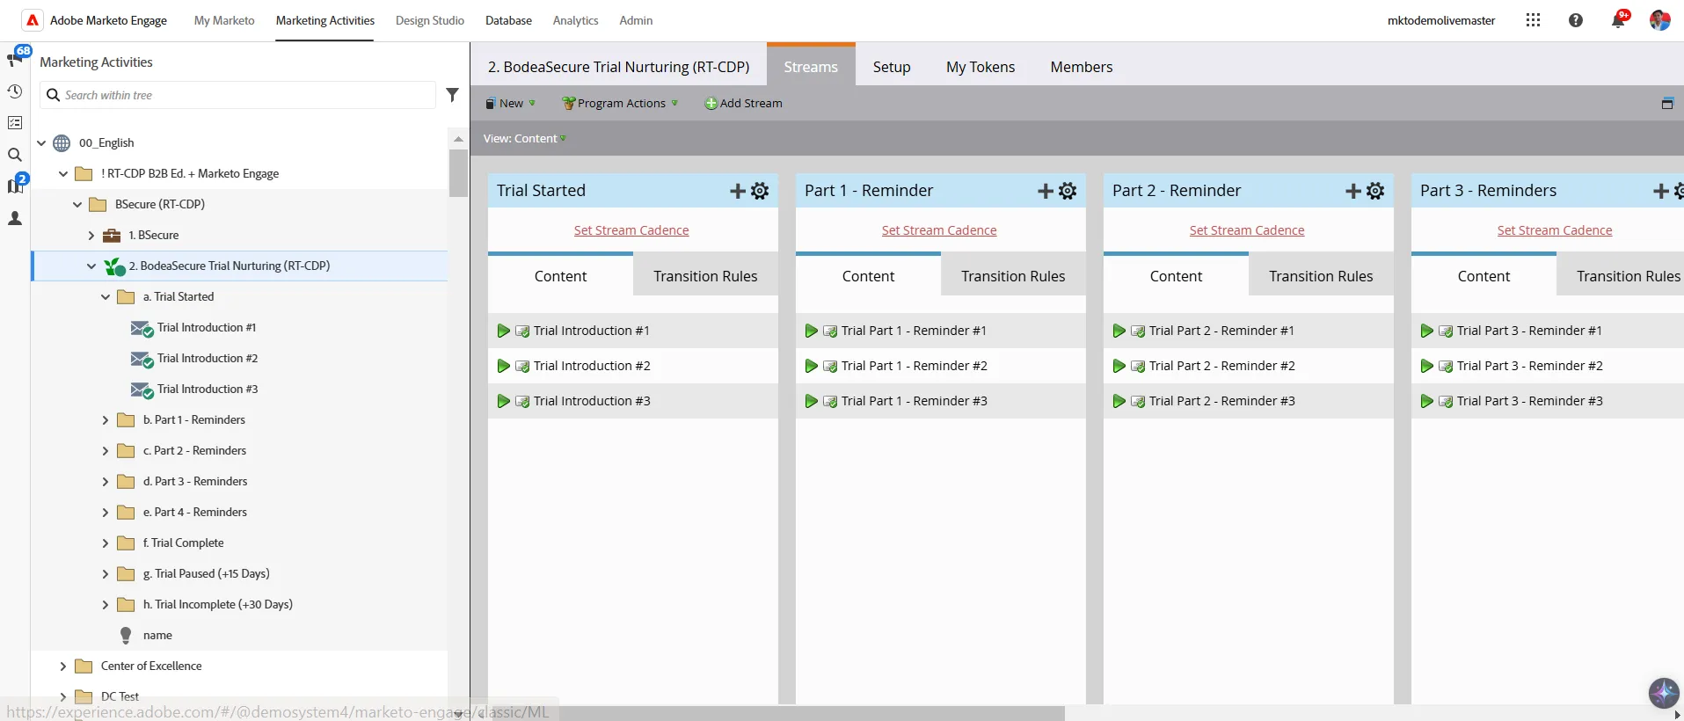The height and width of the screenshot is (721, 1684).
Task: Open the AI assistant sparkle icon
Action: click(x=1664, y=693)
